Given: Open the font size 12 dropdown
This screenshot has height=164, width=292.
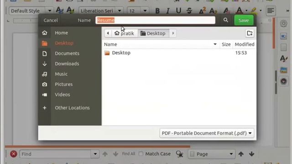Looking at the screenshot, I should [x=145, y=11].
